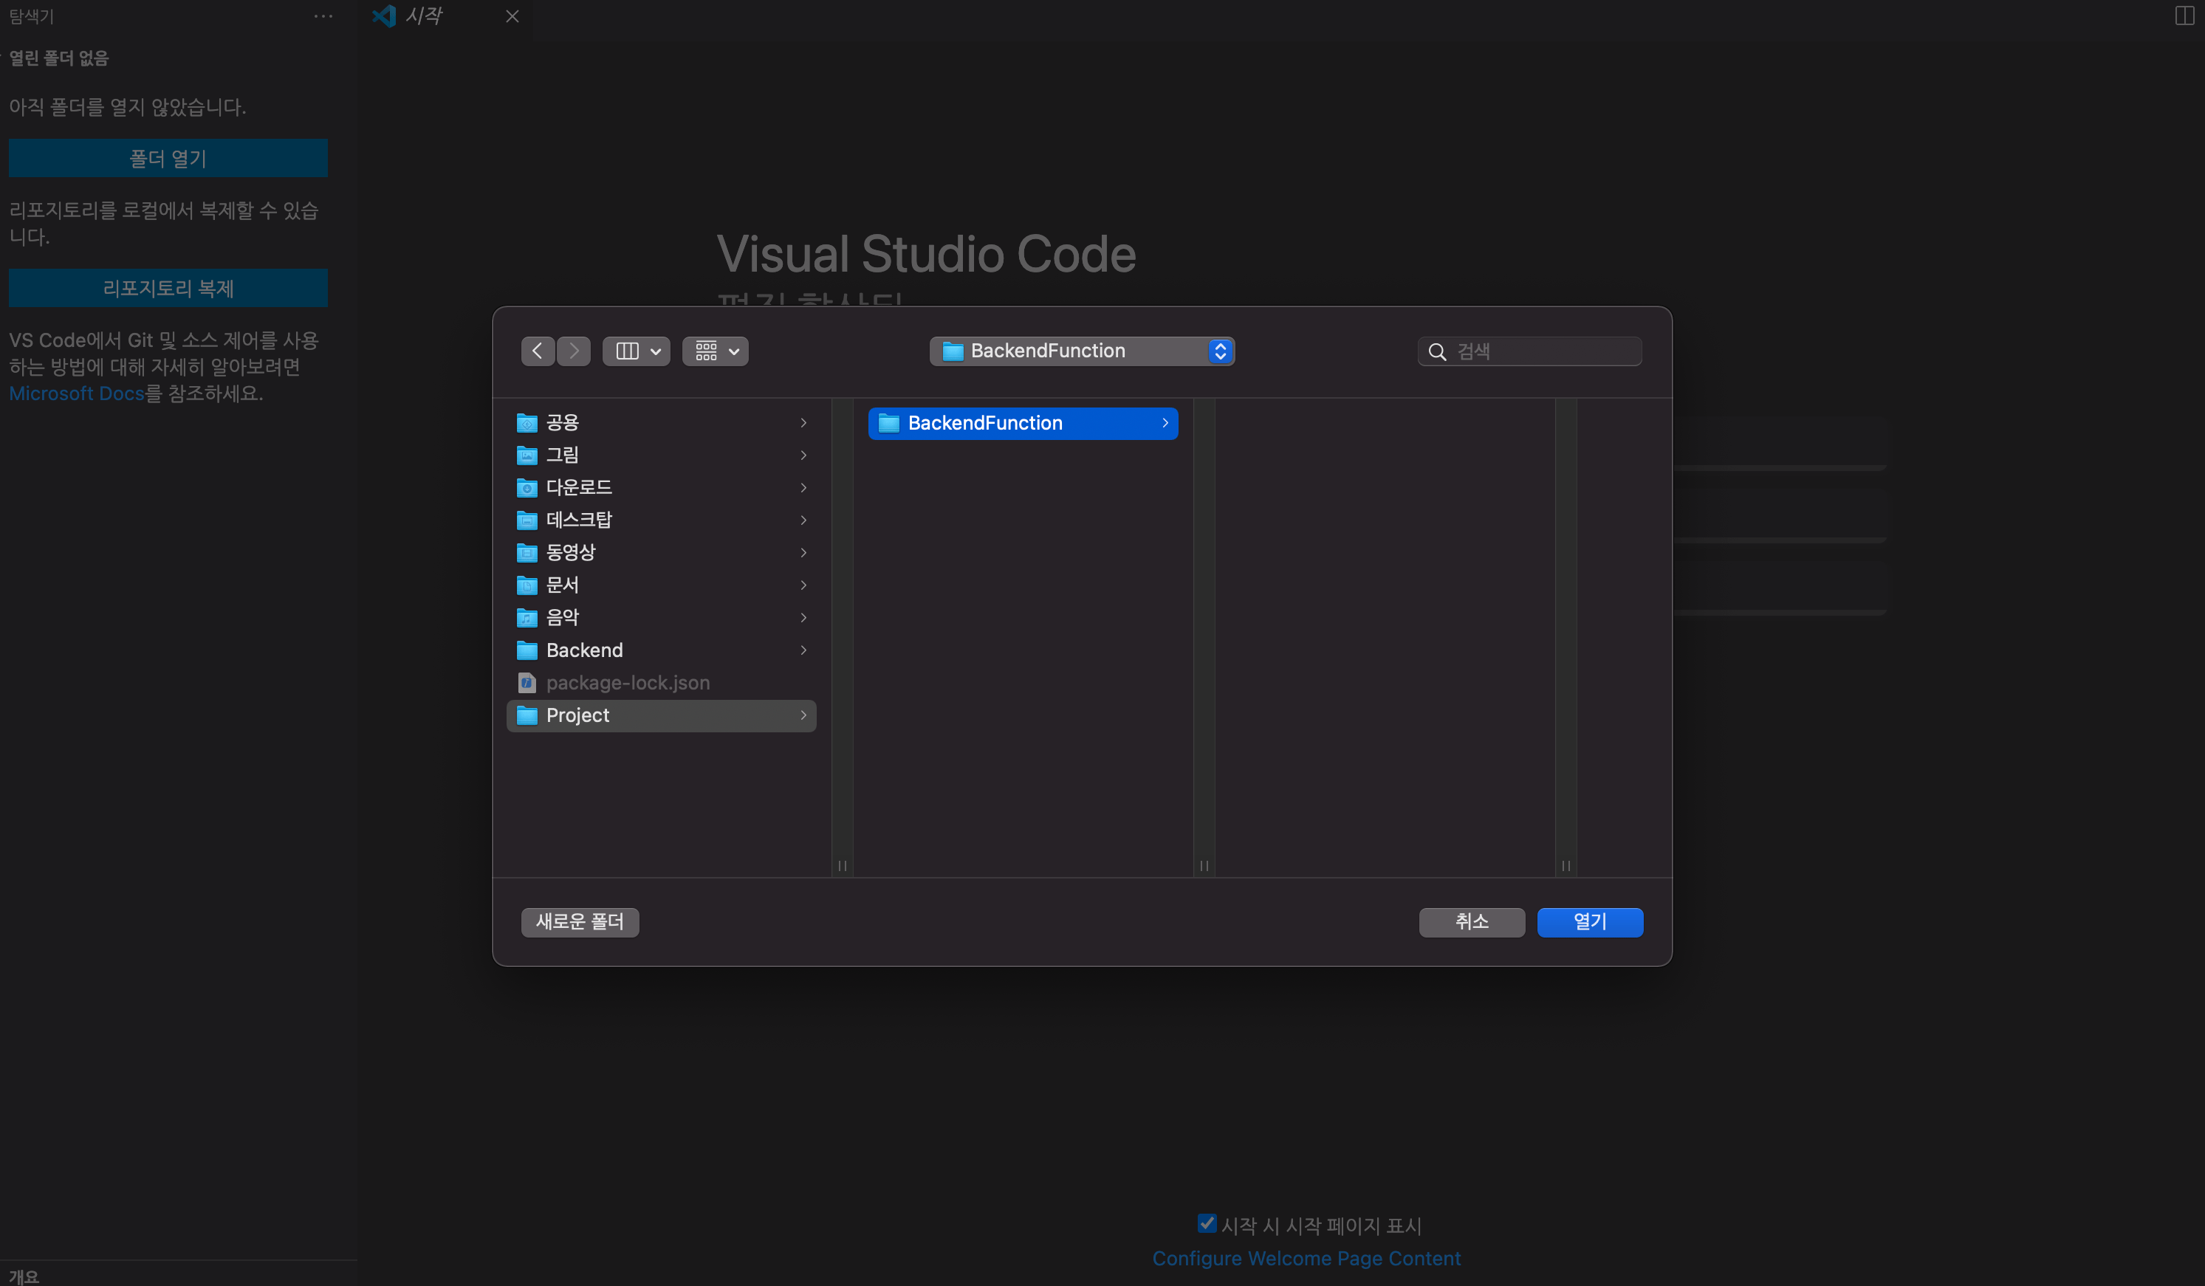The width and height of the screenshot is (2205, 1286).
Task: Click the 문서 folder icon
Action: [527, 585]
